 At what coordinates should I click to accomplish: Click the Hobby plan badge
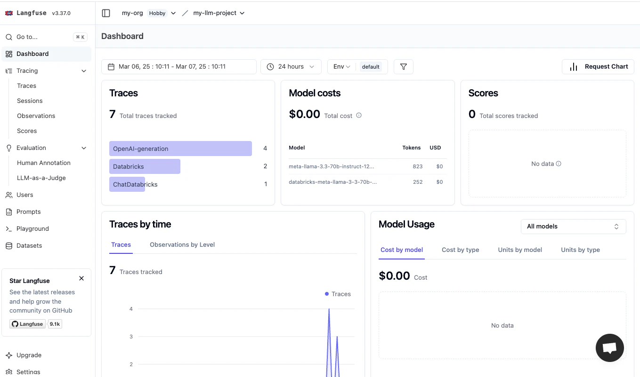coord(157,13)
